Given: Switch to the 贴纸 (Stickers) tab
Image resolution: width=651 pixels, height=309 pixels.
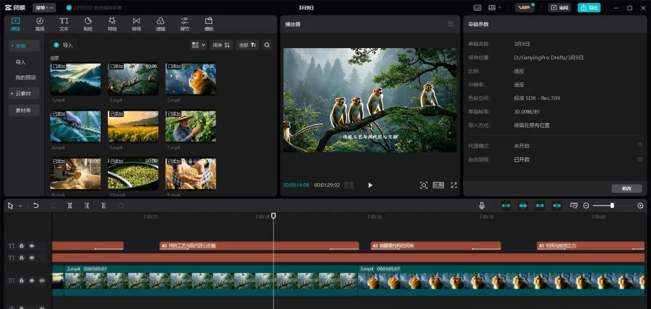Looking at the screenshot, I should click(88, 24).
